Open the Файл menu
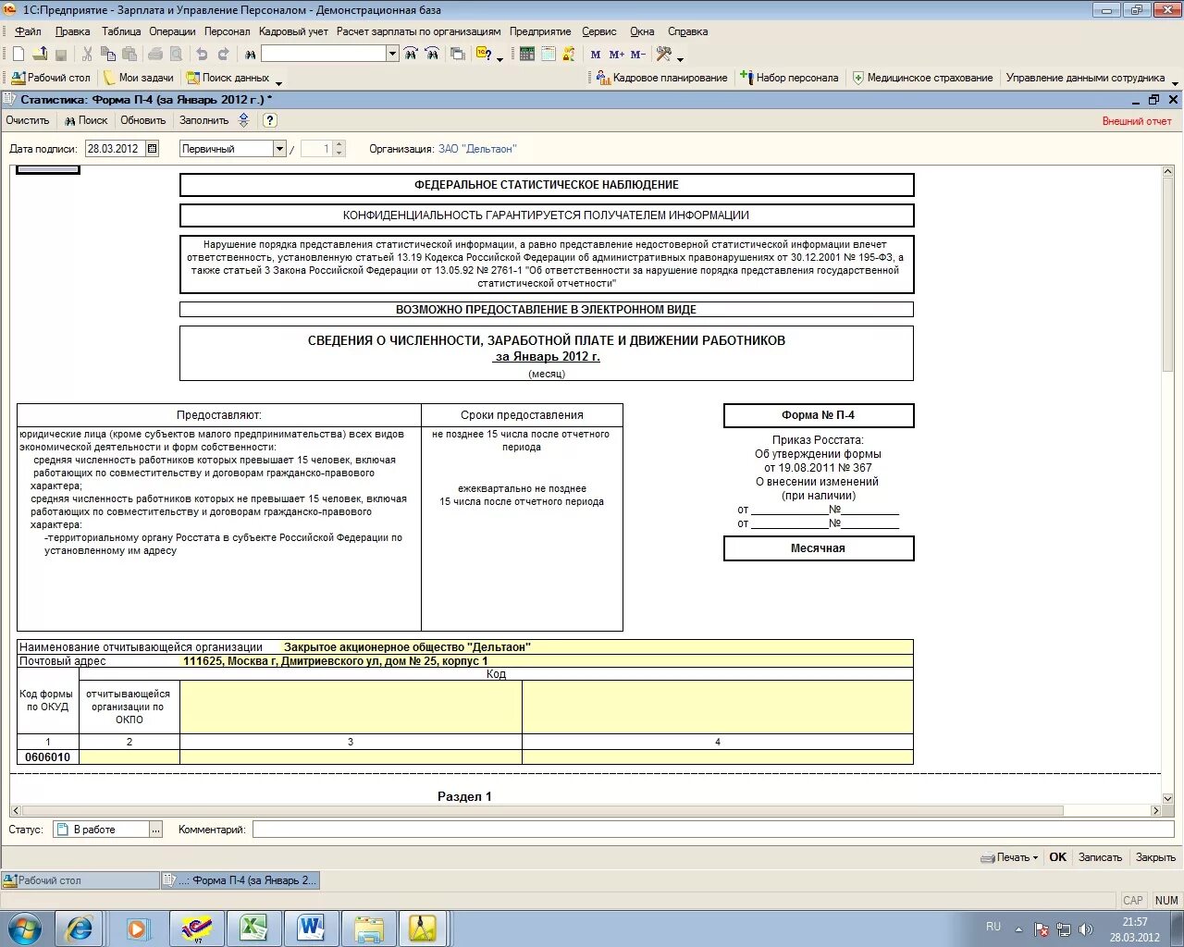Viewport: 1184px width, 947px height. click(28, 31)
